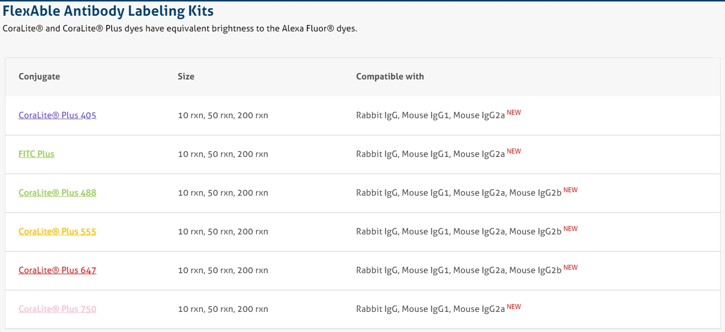
Task: Click the FlexAble Antibody Labeling Kits heading
Action: [x=108, y=11]
